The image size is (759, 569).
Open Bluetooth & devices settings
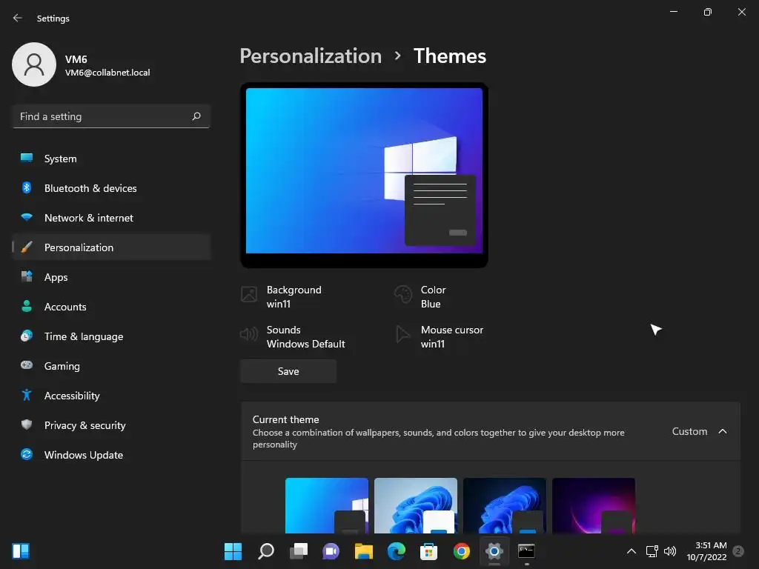coord(111,188)
